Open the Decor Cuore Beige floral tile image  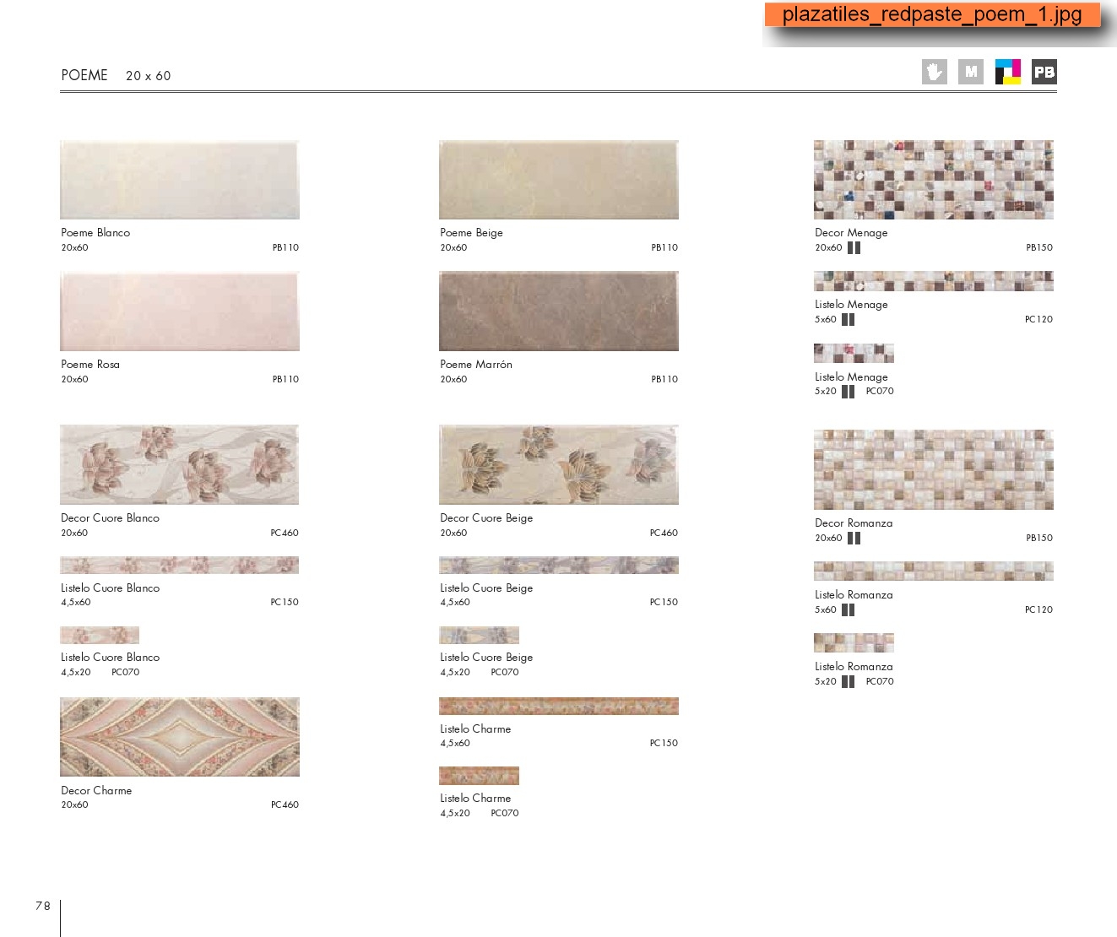pyautogui.click(x=559, y=465)
